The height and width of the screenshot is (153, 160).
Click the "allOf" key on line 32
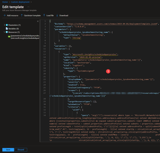click(76, 110)
